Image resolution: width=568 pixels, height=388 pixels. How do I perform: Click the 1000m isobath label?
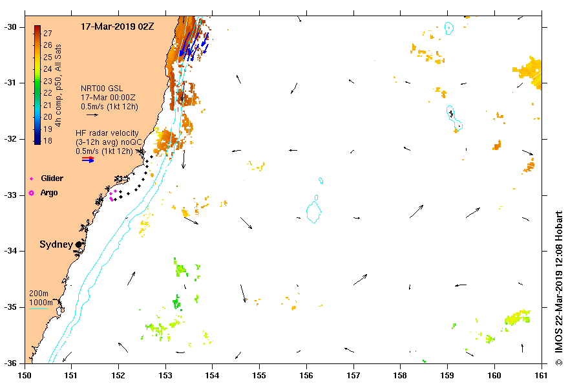[41, 303]
